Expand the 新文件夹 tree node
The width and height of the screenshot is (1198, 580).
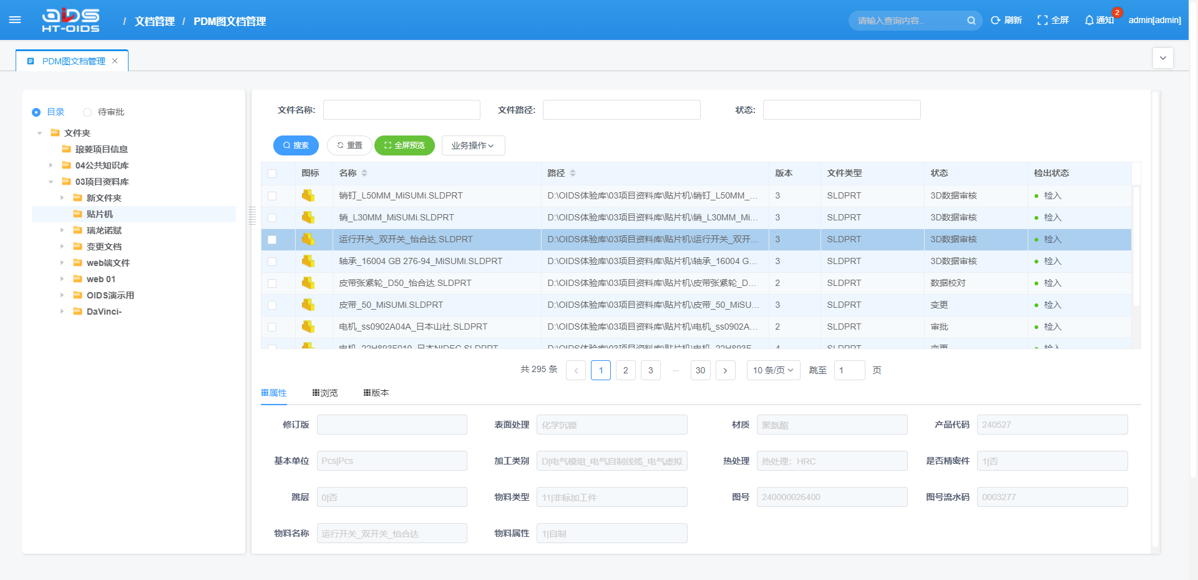[x=62, y=197]
